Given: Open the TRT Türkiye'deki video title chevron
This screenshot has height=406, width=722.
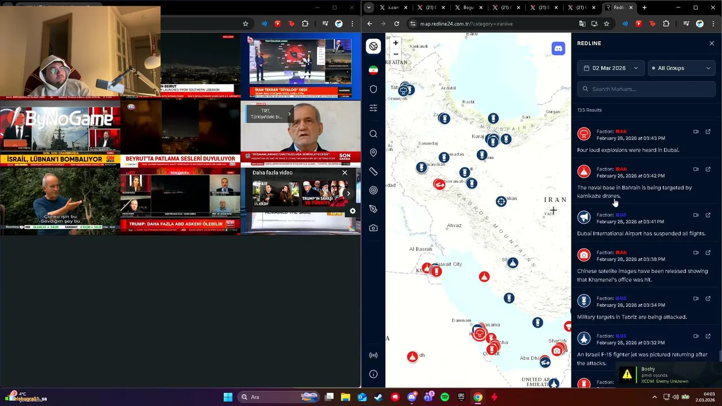Looking at the screenshot, I should coord(289,114).
